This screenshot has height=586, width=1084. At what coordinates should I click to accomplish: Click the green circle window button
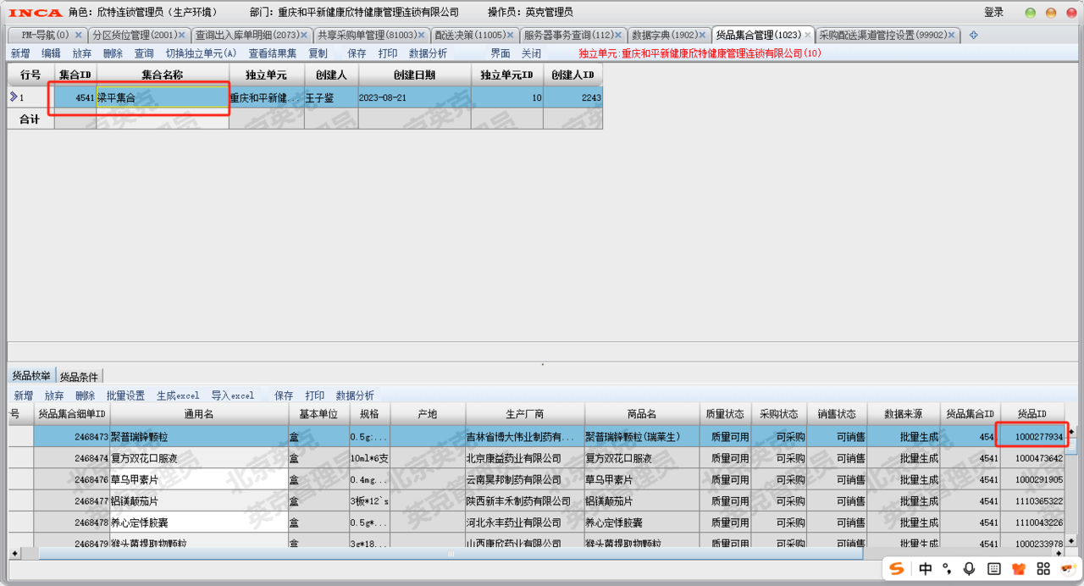1030,13
